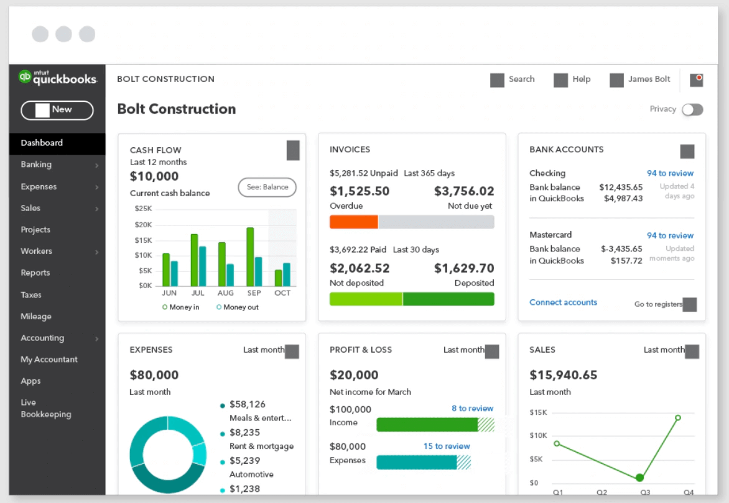729x503 pixels.
Task: Click $5,239 Automotive entry
Action: point(248,467)
